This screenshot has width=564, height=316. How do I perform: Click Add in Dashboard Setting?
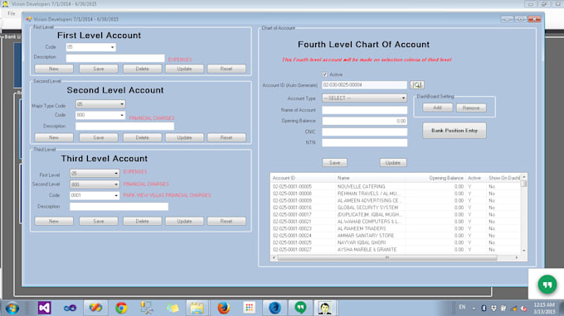(437, 108)
